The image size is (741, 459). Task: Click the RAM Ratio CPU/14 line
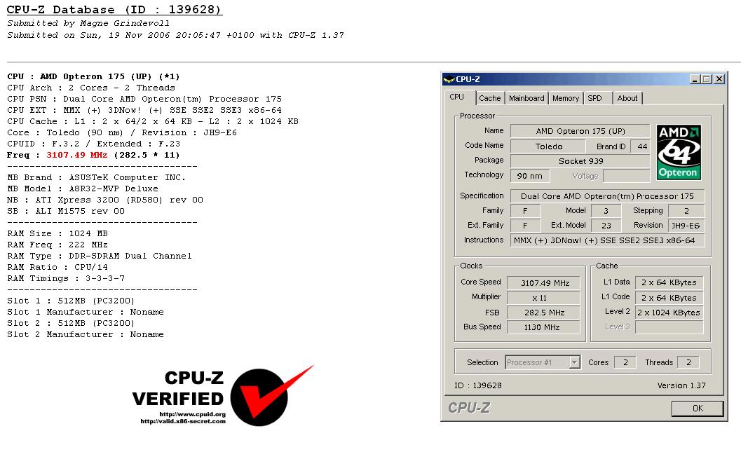point(57,267)
